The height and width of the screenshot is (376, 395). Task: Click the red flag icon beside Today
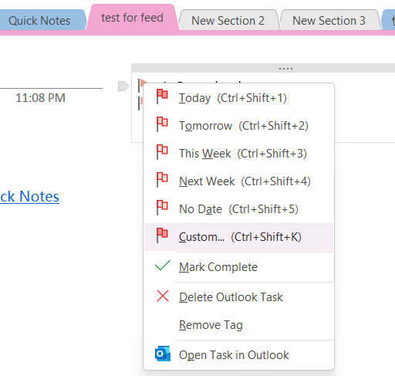point(162,97)
